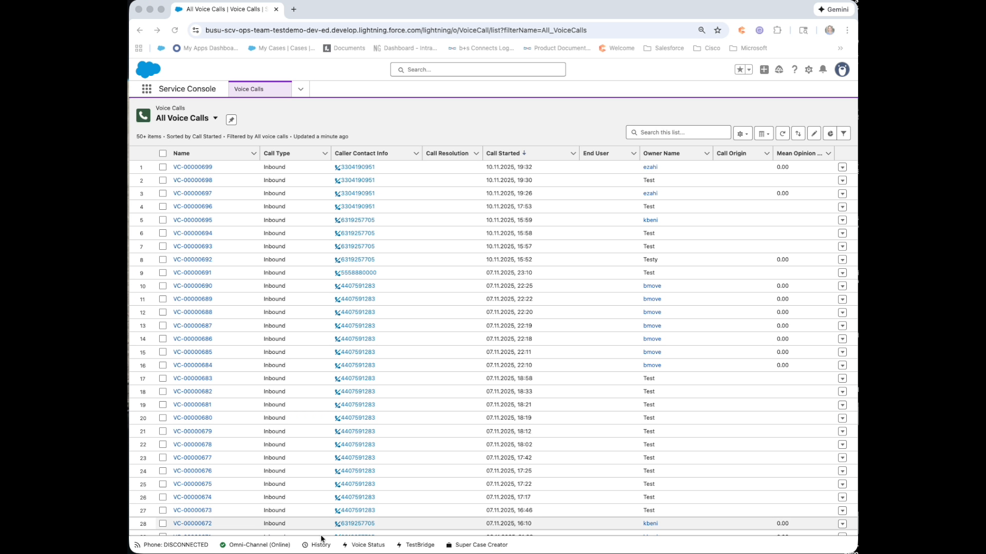The width and height of the screenshot is (986, 554).
Task: Open the Salesforce Help question mark
Action: [794, 69]
